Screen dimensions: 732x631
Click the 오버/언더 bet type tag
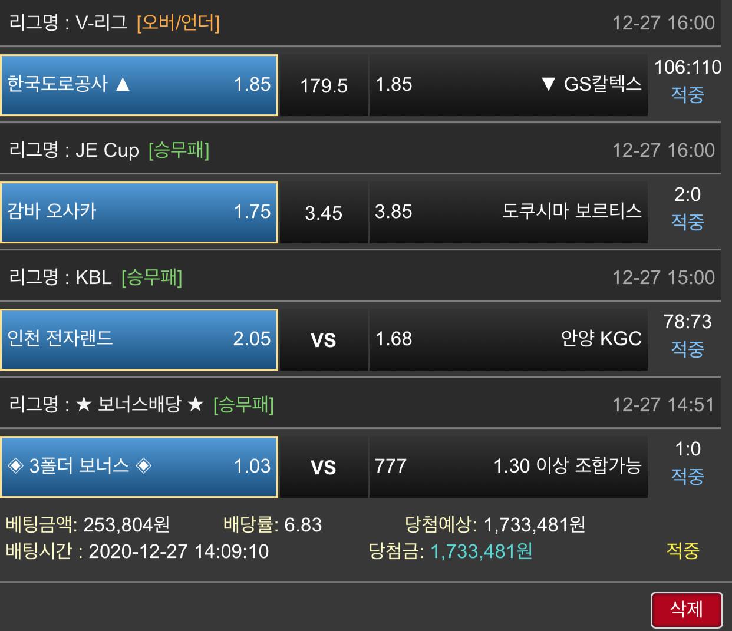(178, 23)
